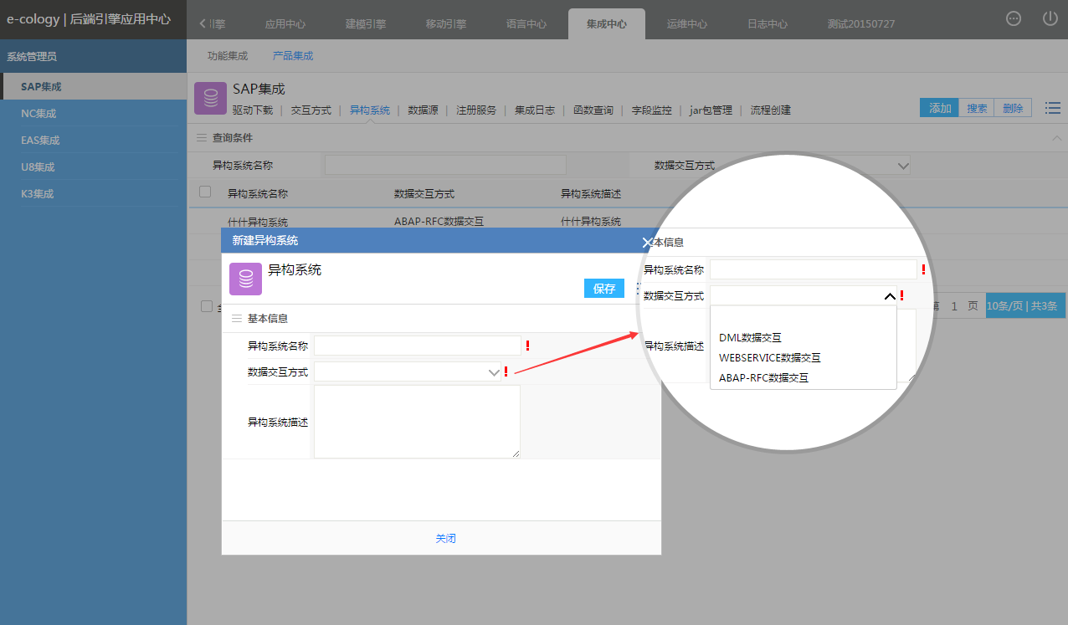1068x625 pixels.
Task: Open the more options ellipsis icon
Action: tap(1014, 18)
